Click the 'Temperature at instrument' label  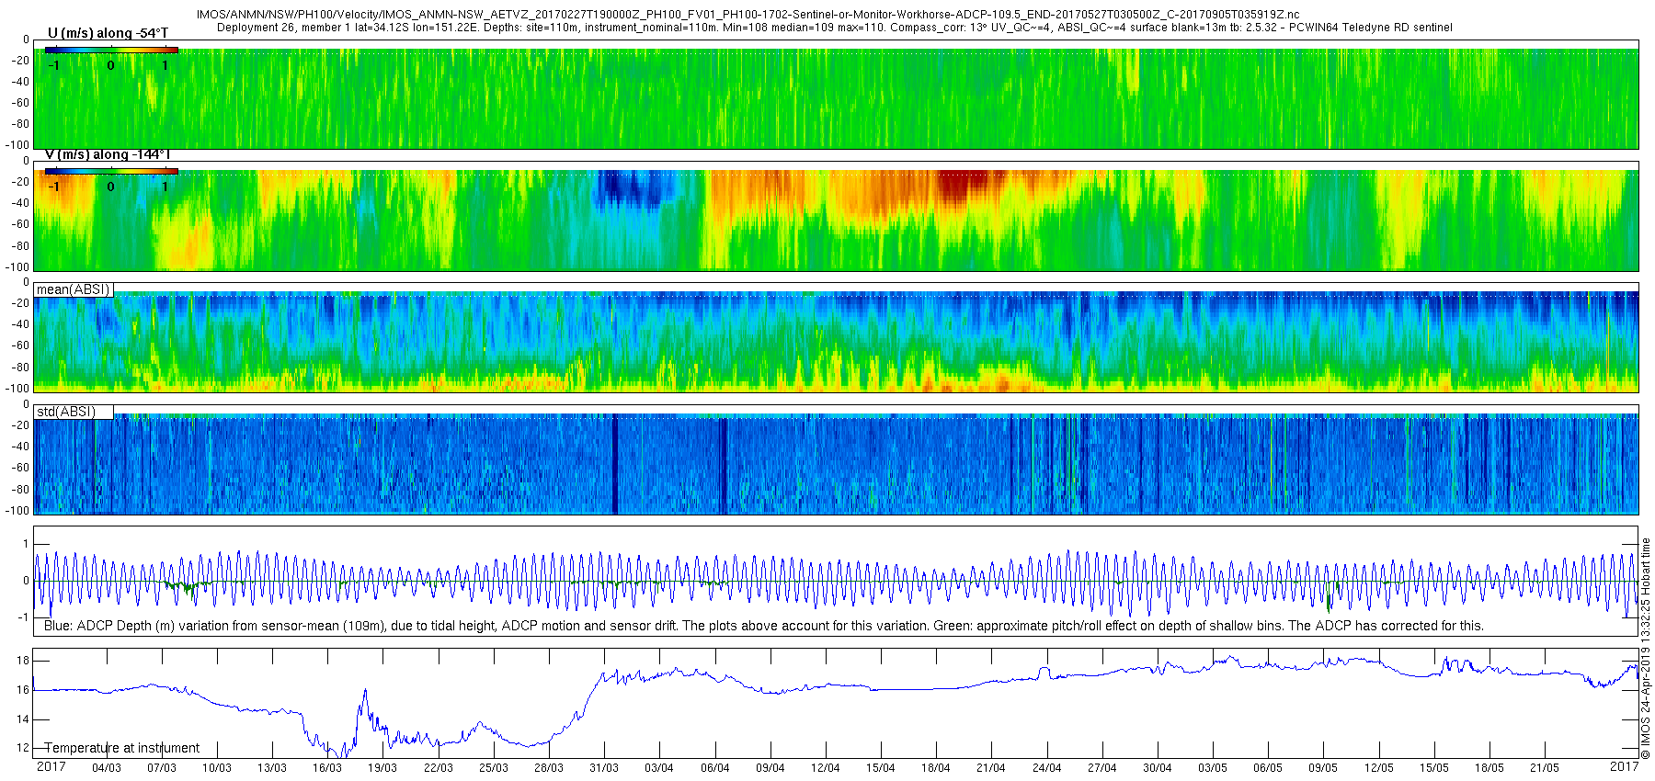pyautogui.click(x=122, y=748)
